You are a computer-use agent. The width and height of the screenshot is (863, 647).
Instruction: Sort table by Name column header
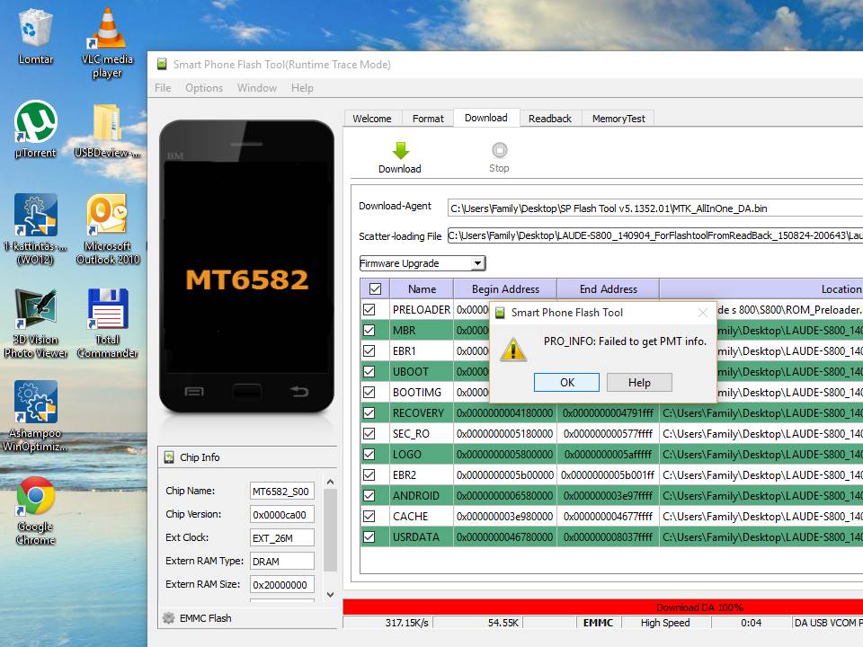click(x=422, y=288)
